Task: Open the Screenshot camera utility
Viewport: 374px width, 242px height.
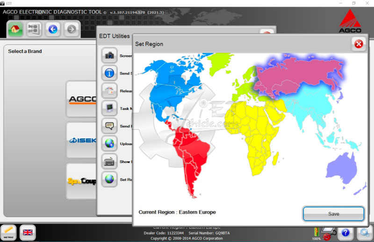Action: coord(109,55)
